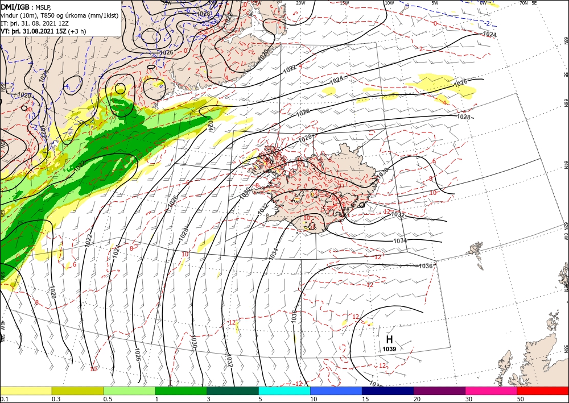Click the legend tick label "20"
Image resolution: width=569 pixels, height=403 pixels.
pos(417,399)
